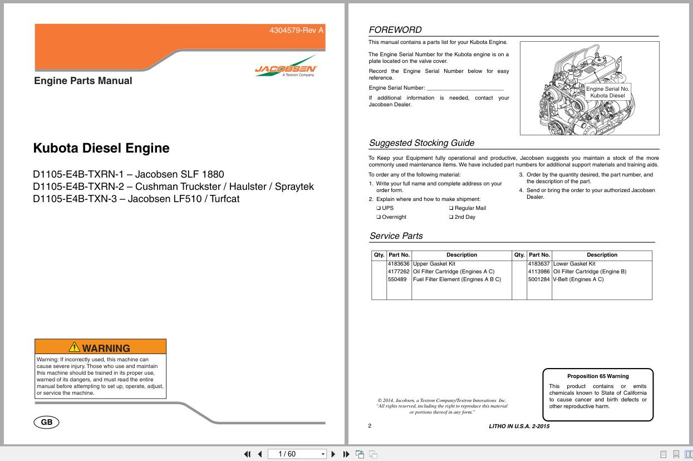Select the D1105-E4B-TXN-3 Jacobsen LF510 line

pos(136,198)
